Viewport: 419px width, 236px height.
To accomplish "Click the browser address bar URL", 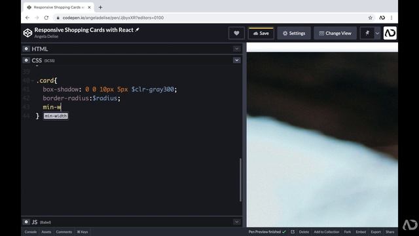I will [x=113, y=18].
